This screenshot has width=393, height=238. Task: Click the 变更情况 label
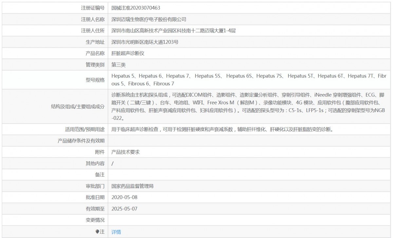[95, 220]
